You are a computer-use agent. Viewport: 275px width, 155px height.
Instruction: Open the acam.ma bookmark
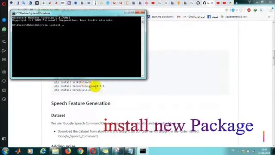pos(160,17)
